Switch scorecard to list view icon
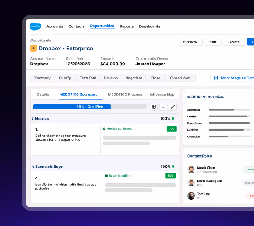The image size is (254, 226). coord(163,107)
